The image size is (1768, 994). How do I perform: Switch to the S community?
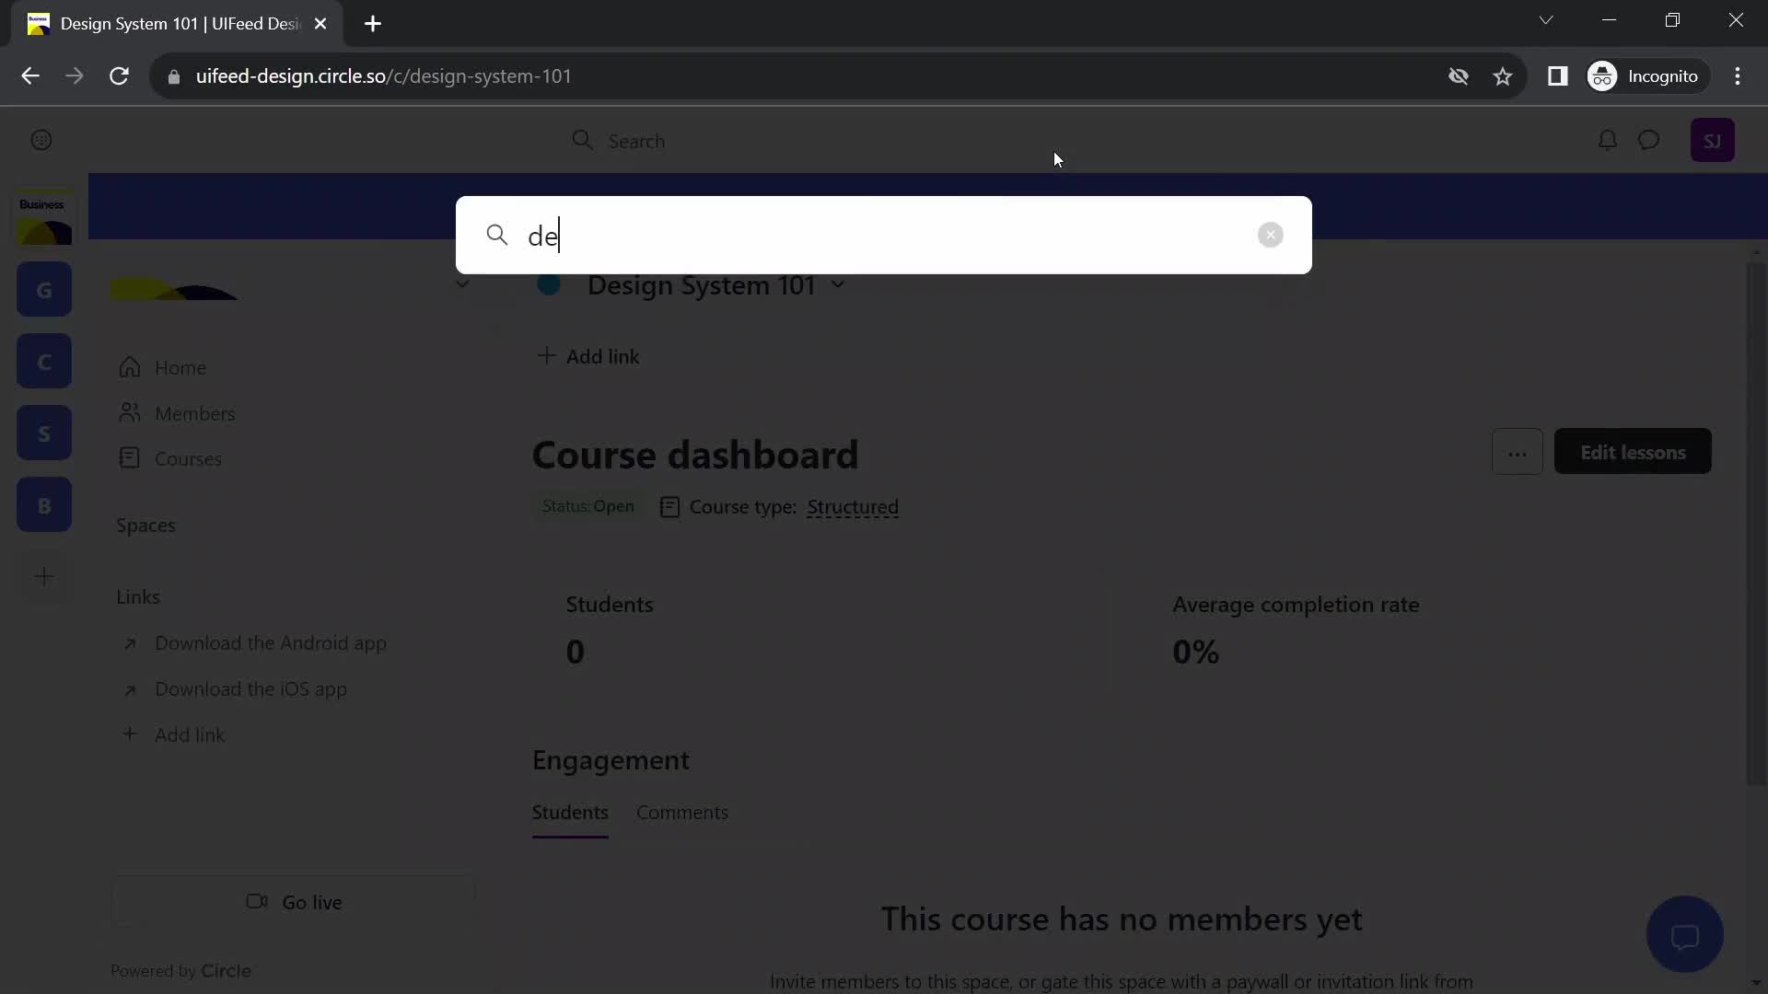(x=44, y=433)
